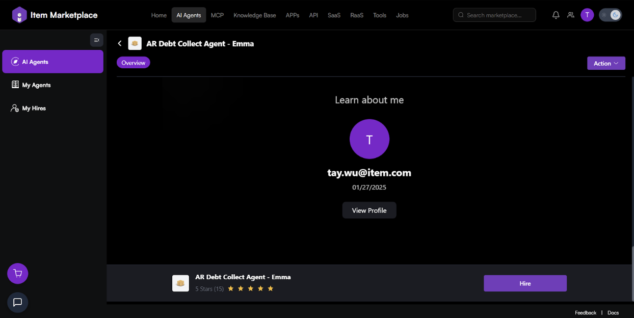Click the five-star rating row
Screen dimensions: 634x318
pos(250,289)
